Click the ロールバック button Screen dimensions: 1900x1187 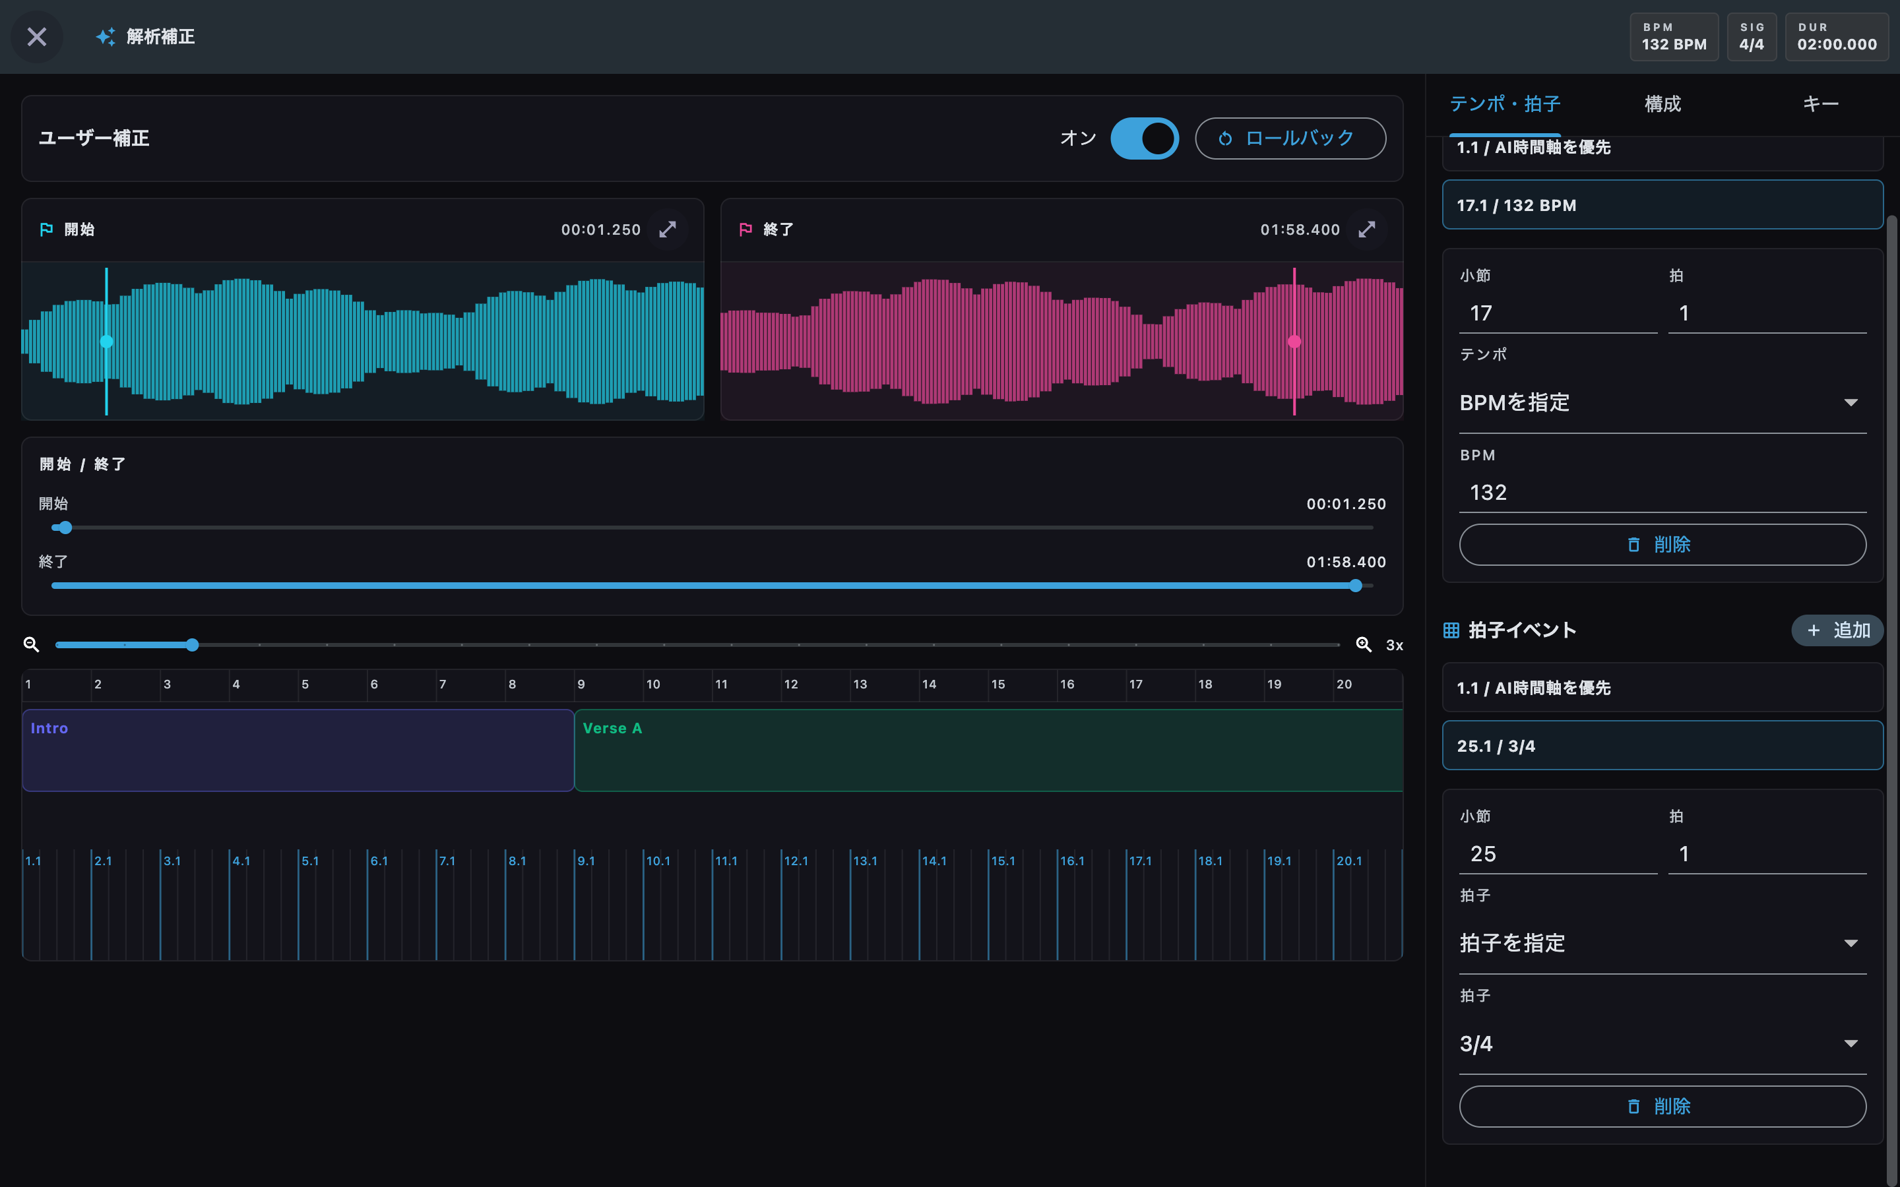coord(1290,138)
